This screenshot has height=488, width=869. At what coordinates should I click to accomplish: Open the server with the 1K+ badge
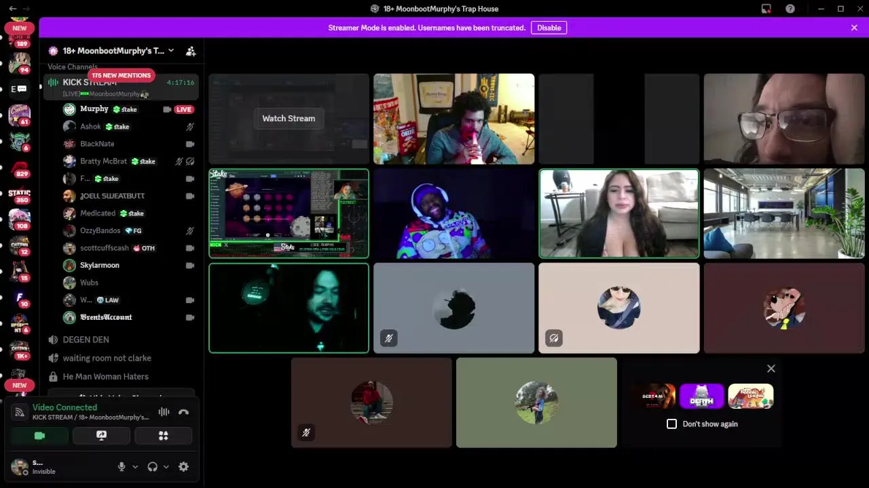(20, 349)
